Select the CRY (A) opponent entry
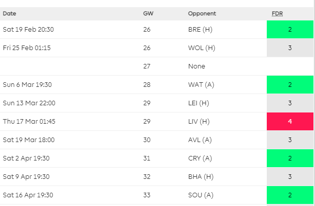 click(201, 158)
